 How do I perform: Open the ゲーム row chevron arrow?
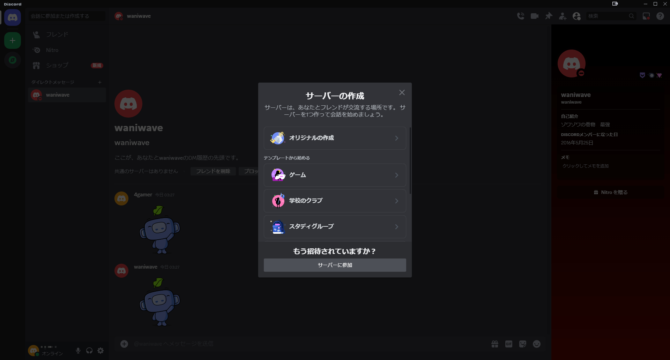[397, 175]
